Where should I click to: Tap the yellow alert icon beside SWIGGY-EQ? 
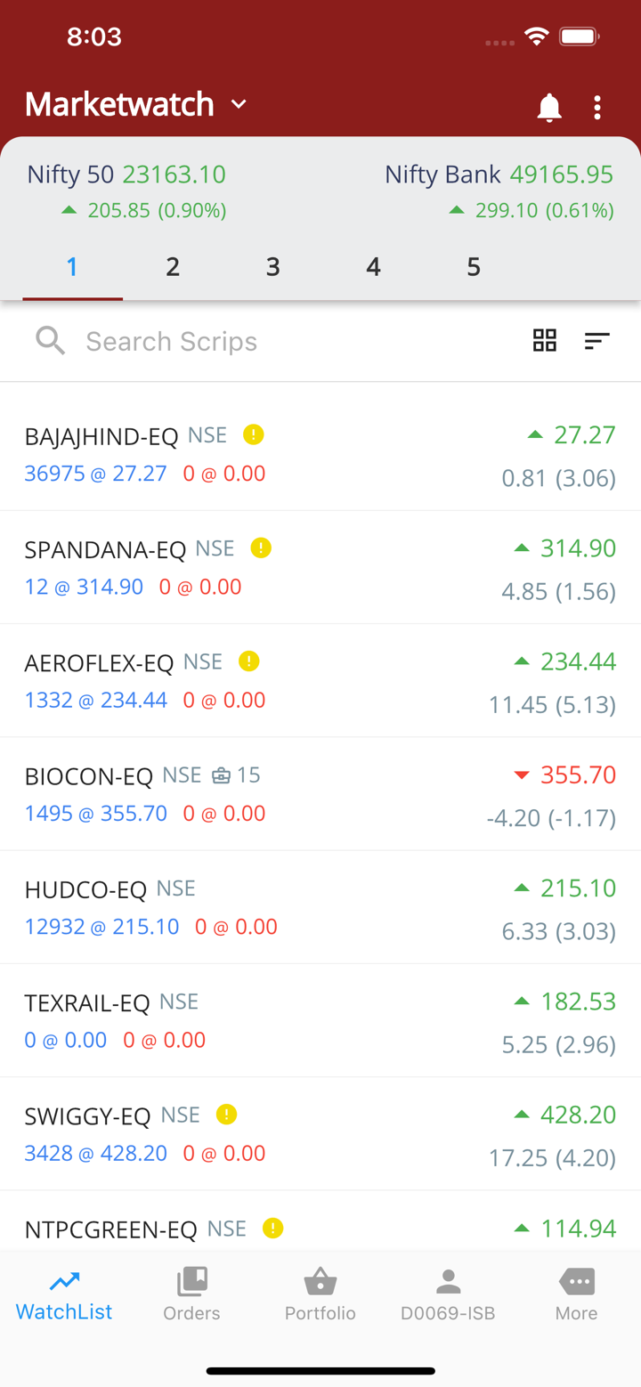[227, 1115]
